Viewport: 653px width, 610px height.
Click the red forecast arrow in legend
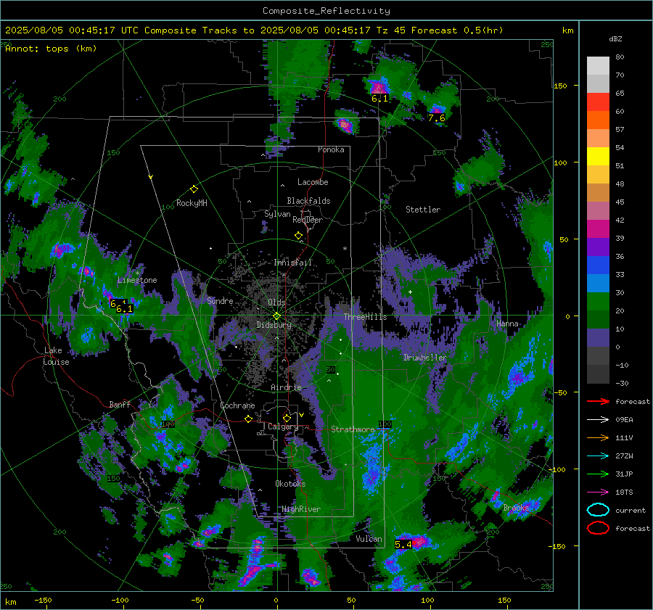pos(598,401)
